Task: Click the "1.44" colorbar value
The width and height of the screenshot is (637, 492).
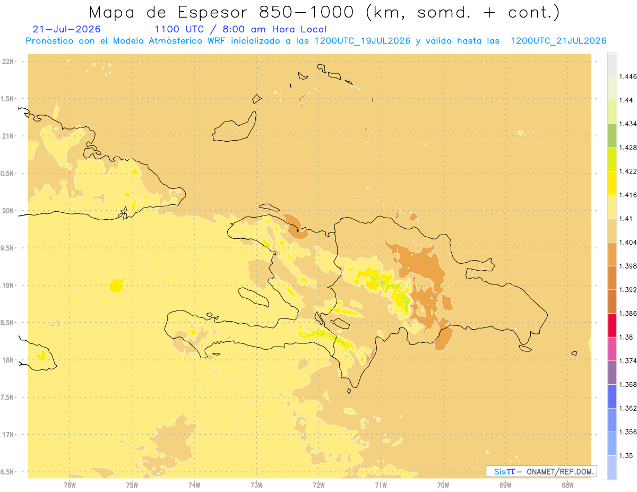Action: (626, 100)
